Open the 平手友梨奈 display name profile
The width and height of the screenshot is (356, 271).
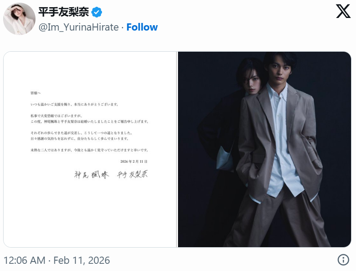[x=63, y=12]
